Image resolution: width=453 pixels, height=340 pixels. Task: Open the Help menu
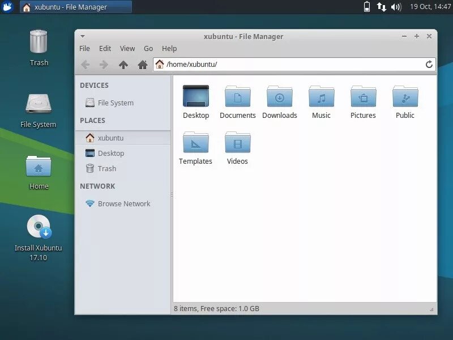[x=169, y=49]
